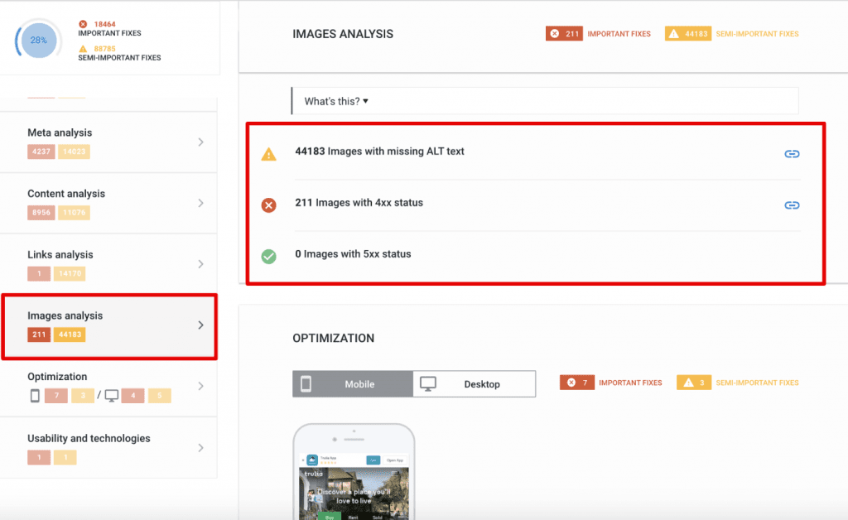Open the link icon for missing ALT images
848x520 pixels.
(792, 153)
